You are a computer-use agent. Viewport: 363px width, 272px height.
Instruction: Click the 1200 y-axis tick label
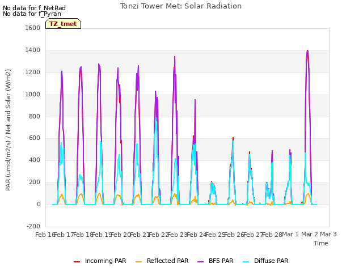(33, 73)
